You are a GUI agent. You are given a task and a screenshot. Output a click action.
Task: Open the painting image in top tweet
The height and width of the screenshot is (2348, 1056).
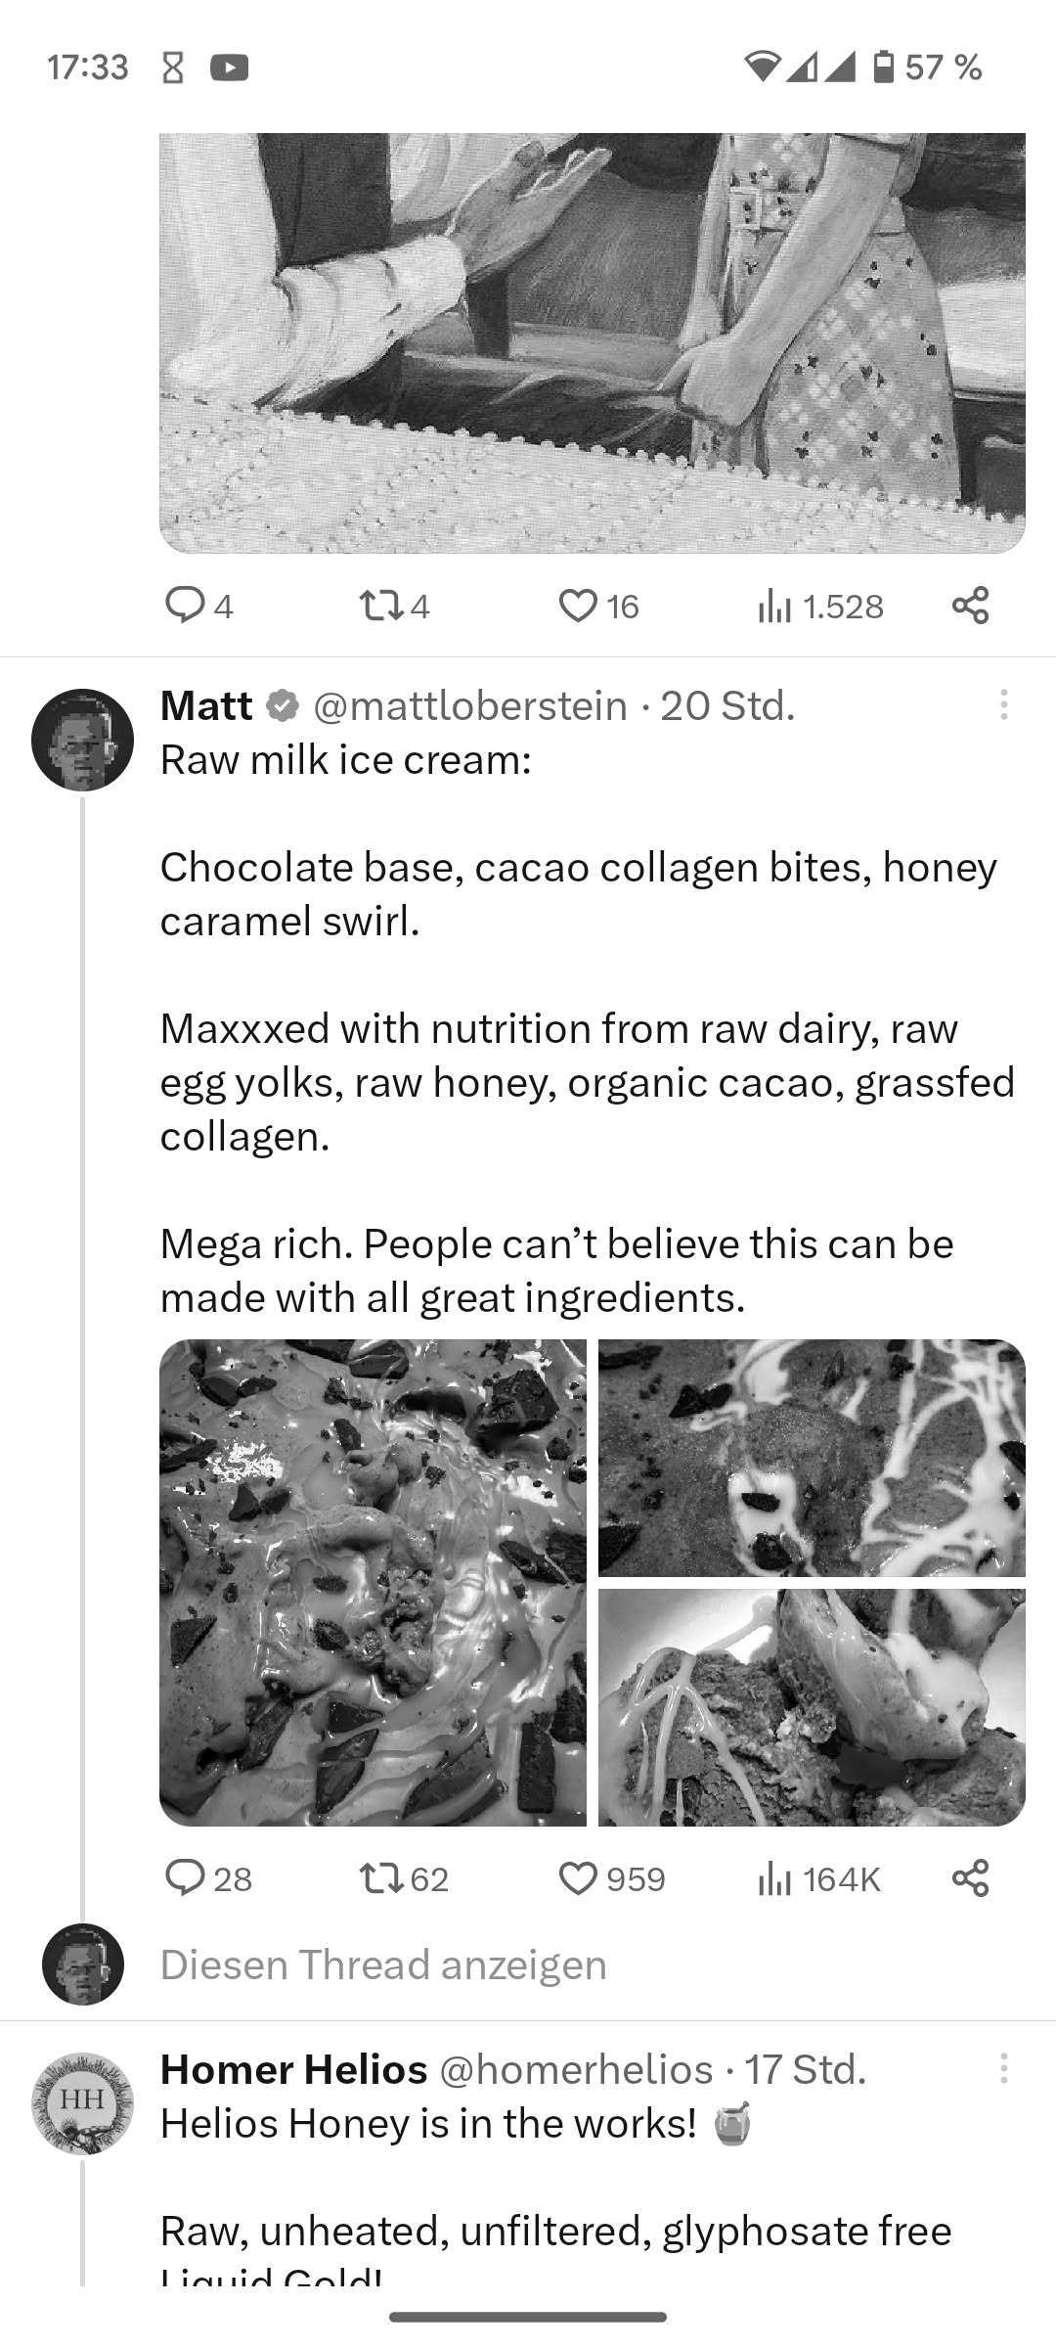point(592,342)
